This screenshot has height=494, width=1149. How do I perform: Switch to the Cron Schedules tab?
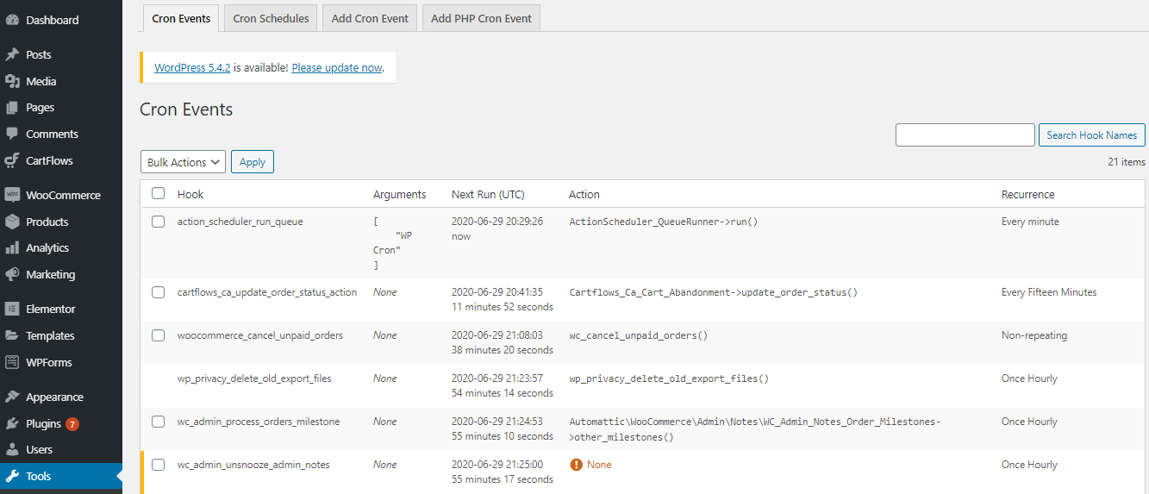click(x=271, y=18)
